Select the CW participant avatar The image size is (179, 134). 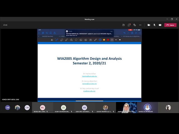pyautogui.click(x=27, y=107)
